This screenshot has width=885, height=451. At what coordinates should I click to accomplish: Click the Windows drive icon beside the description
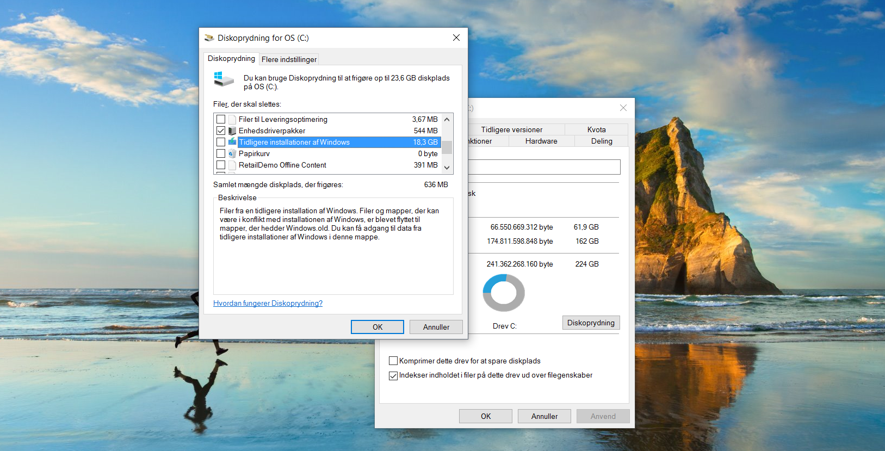(x=224, y=79)
